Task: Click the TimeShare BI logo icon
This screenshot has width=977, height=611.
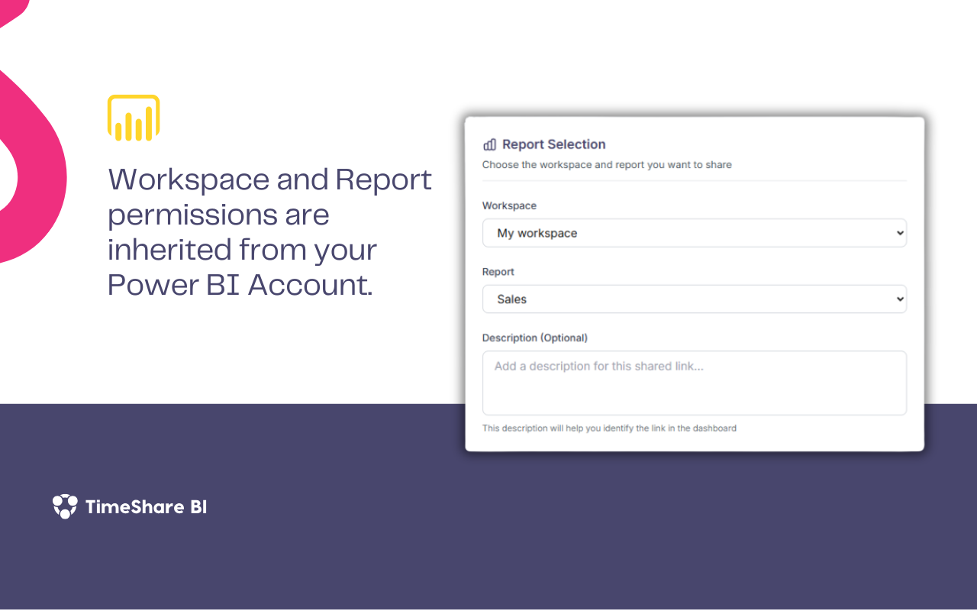Action: (x=65, y=506)
